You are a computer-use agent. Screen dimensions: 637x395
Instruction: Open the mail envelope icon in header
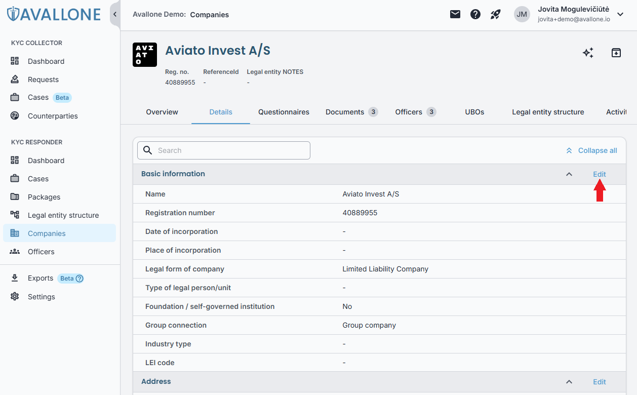[455, 14]
